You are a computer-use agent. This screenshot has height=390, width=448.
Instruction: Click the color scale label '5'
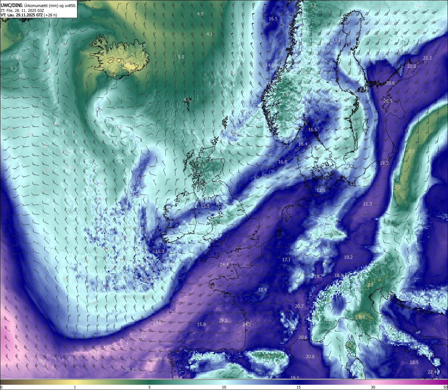pyautogui.click(x=149, y=387)
